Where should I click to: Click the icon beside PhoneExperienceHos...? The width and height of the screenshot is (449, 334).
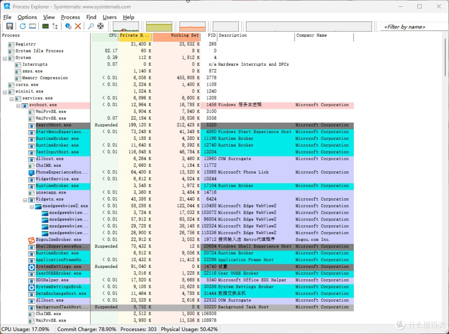coord(31,173)
